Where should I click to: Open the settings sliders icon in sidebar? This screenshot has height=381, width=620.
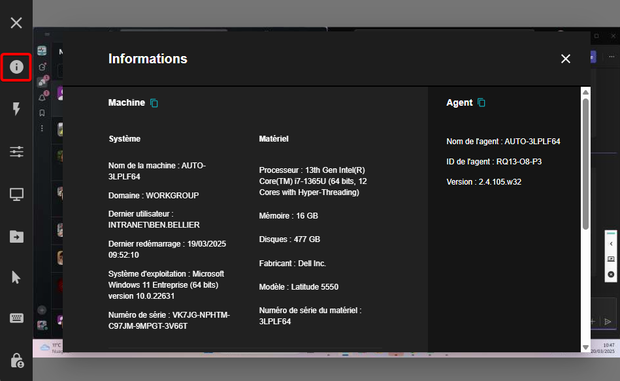(x=16, y=151)
